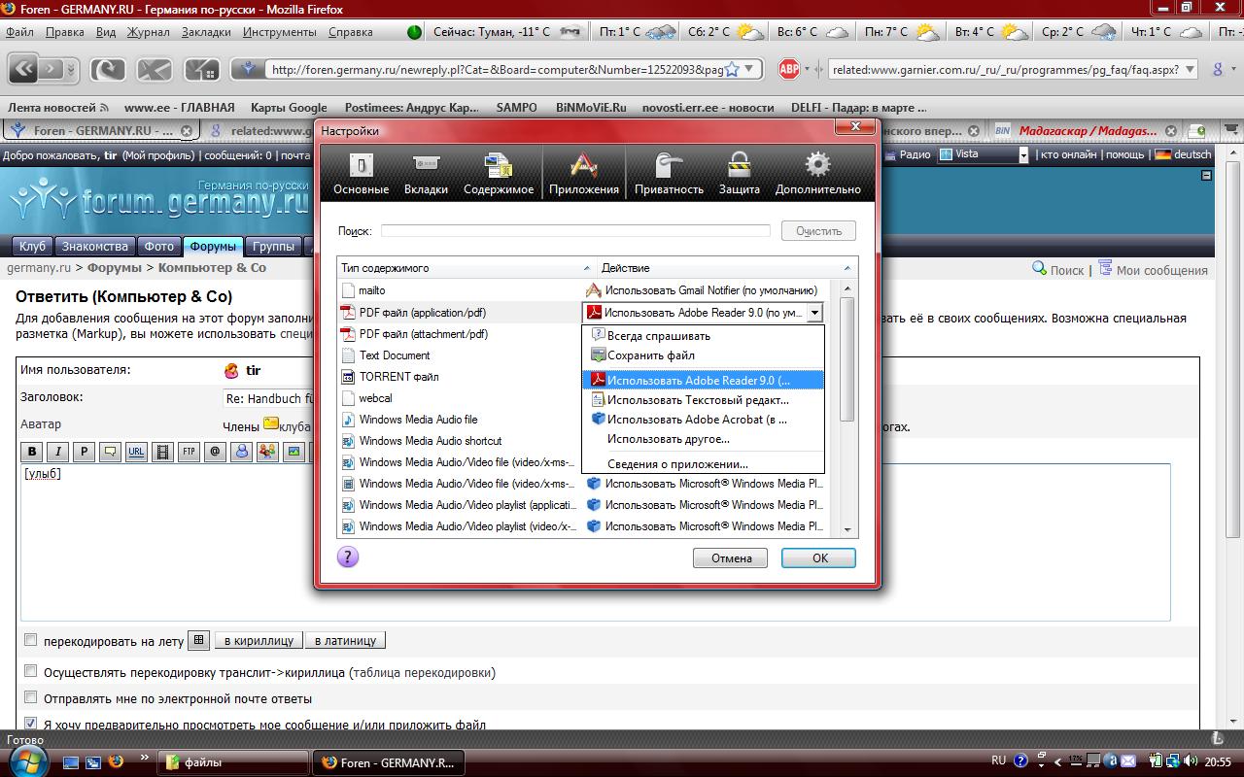1244x777 pixels.
Task: Open the Основные settings panel
Action: click(361, 174)
